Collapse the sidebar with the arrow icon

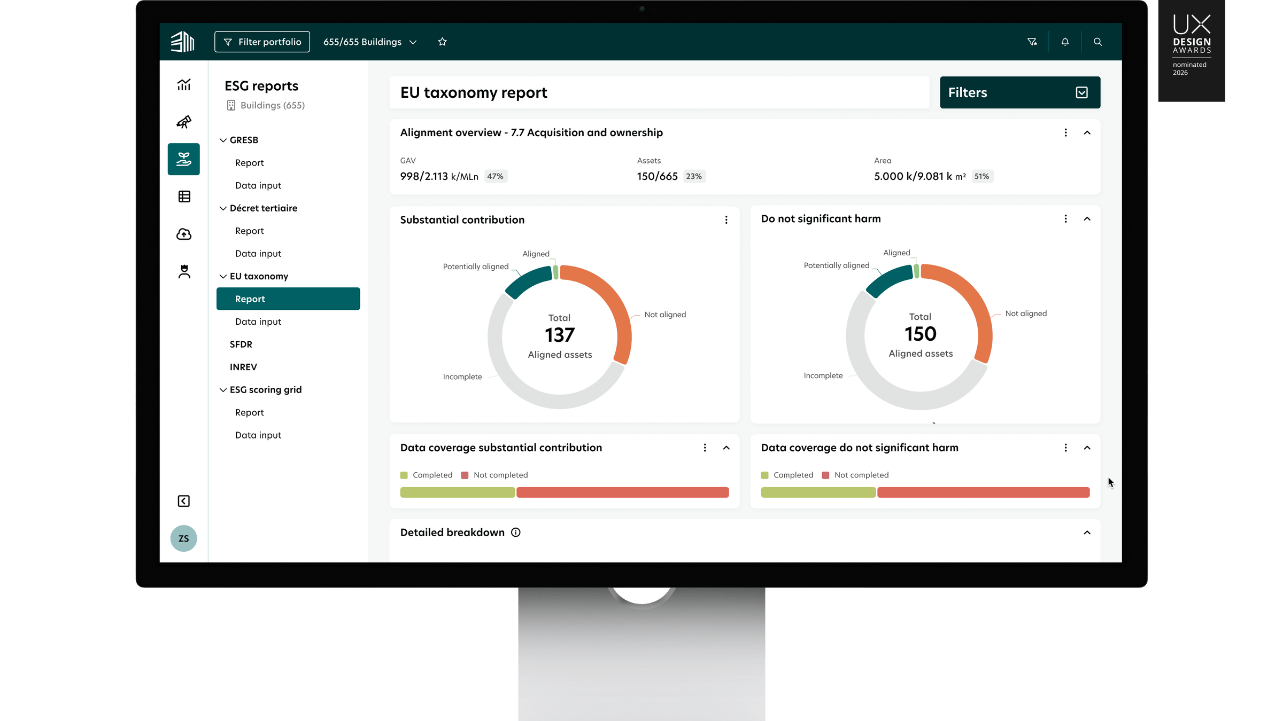(x=184, y=501)
